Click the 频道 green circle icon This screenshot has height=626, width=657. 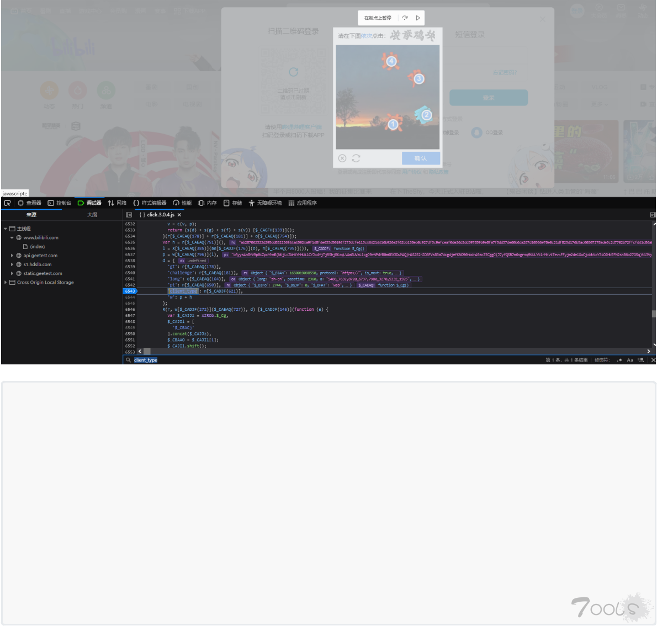click(x=106, y=91)
